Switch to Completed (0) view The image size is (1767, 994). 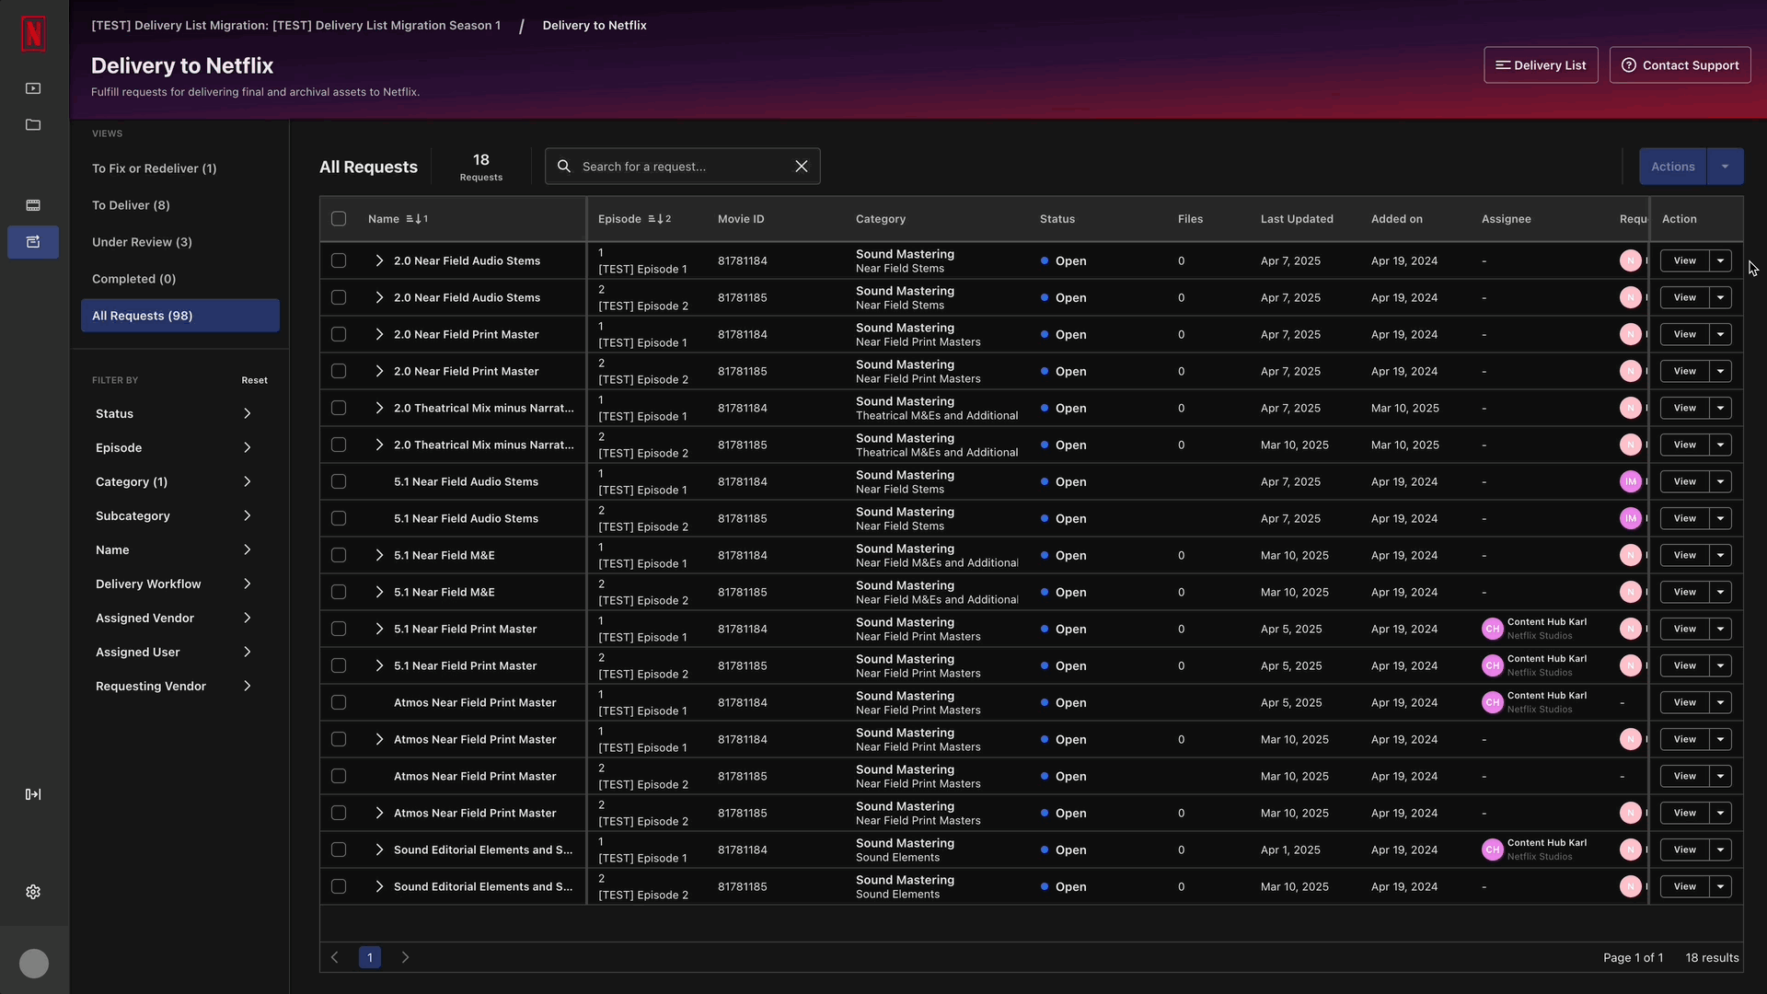pyautogui.click(x=180, y=279)
